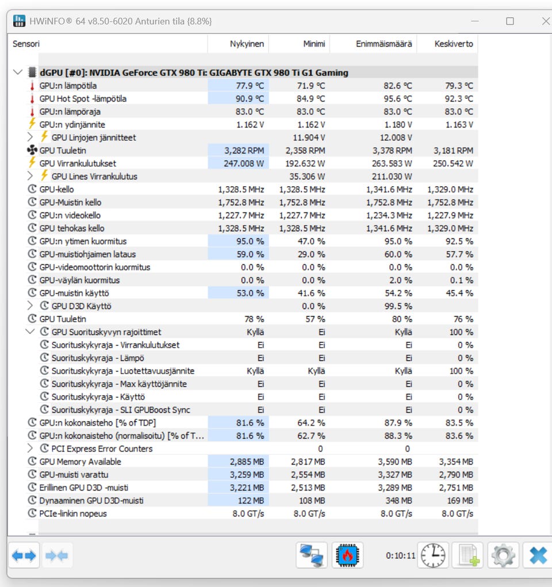This screenshot has width=552, height=587.
Task: Collapse GPU Suorituskyvyn rajoittimet
Action: click(x=30, y=331)
